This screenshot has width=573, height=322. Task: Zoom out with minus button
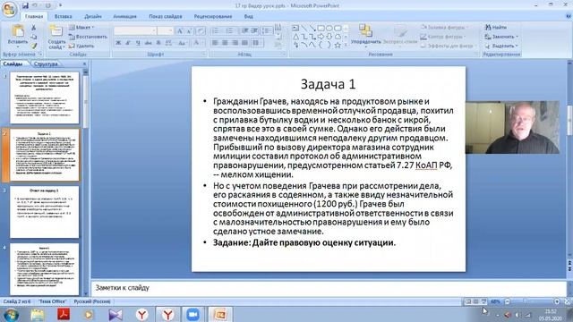click(508, 301)
